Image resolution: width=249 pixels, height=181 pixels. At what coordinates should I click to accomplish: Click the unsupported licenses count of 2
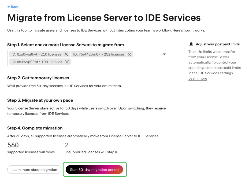66,145
